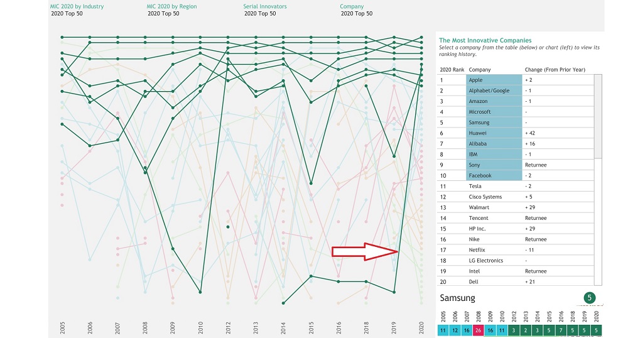Image resolution: width=628 pixels, height=338 pixels.
Task: Select the pink 2008 rank 26 cell
Action: [x=478, y=330]
